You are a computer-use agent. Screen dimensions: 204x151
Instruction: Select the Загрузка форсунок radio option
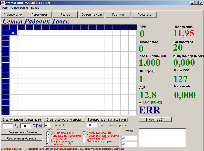(x=84, y=141)
